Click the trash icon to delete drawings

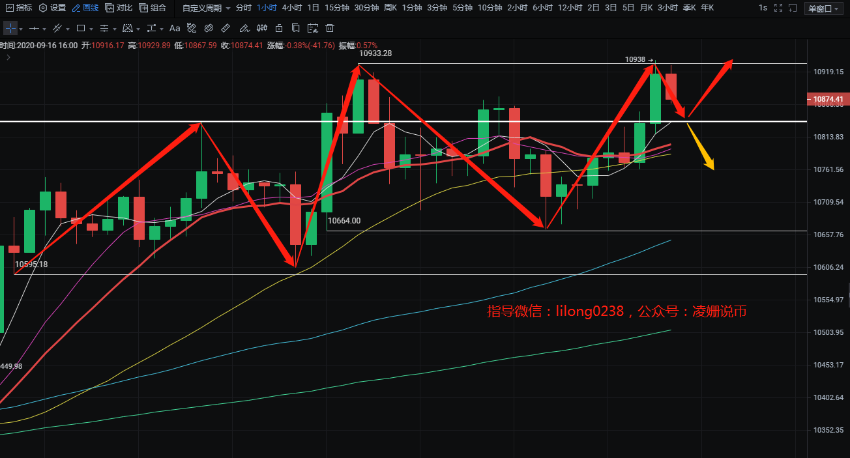coord(330,29)
